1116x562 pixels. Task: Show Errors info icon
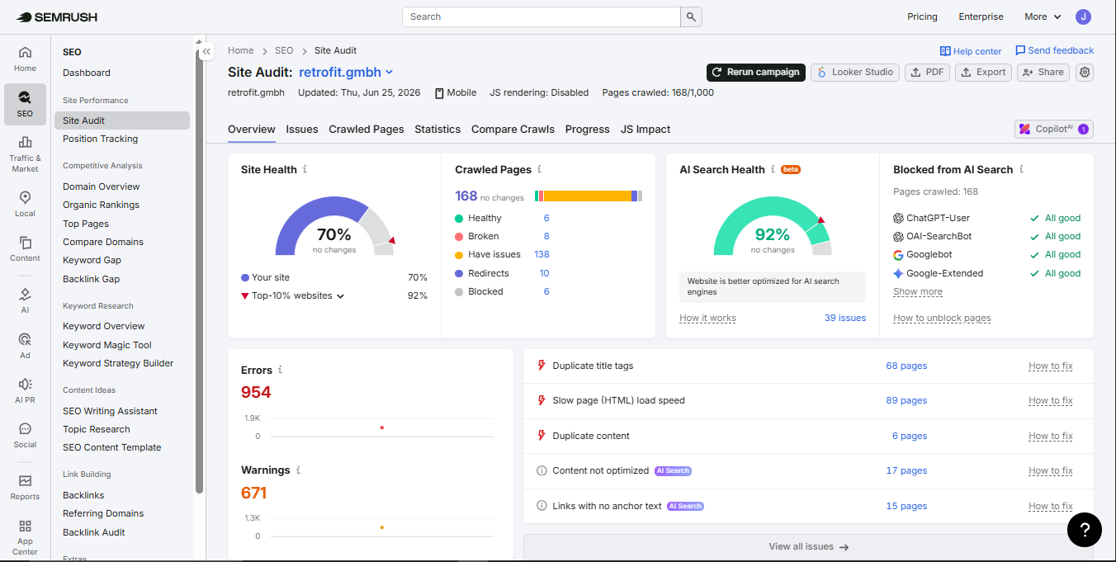coord(280,370)
